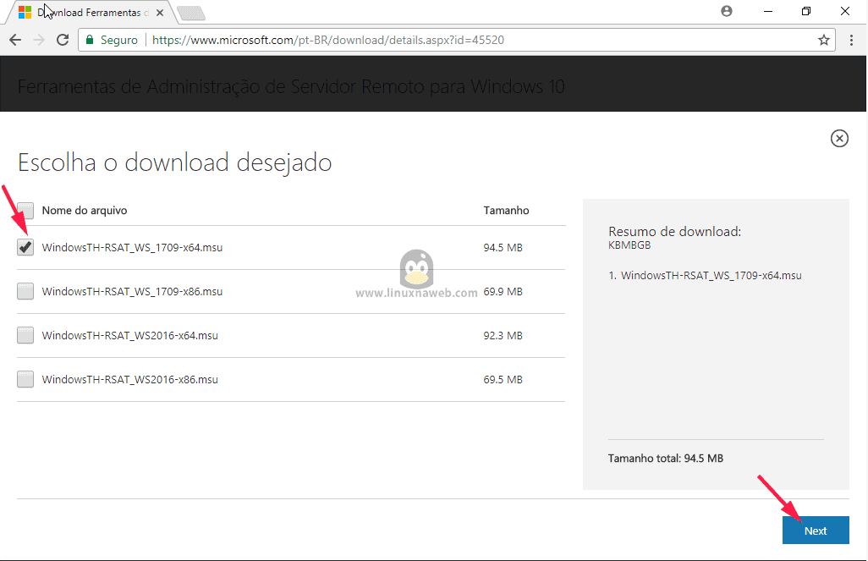This screenshot has height=561, width=868.
Task: Click the reload page icon
Action: (x=62, y=39)
